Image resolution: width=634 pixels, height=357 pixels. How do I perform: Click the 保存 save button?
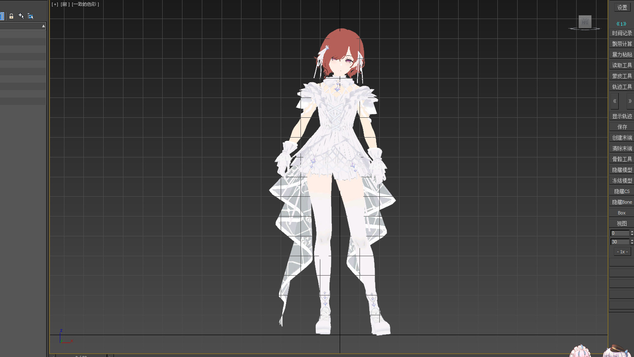click(622, 127)
